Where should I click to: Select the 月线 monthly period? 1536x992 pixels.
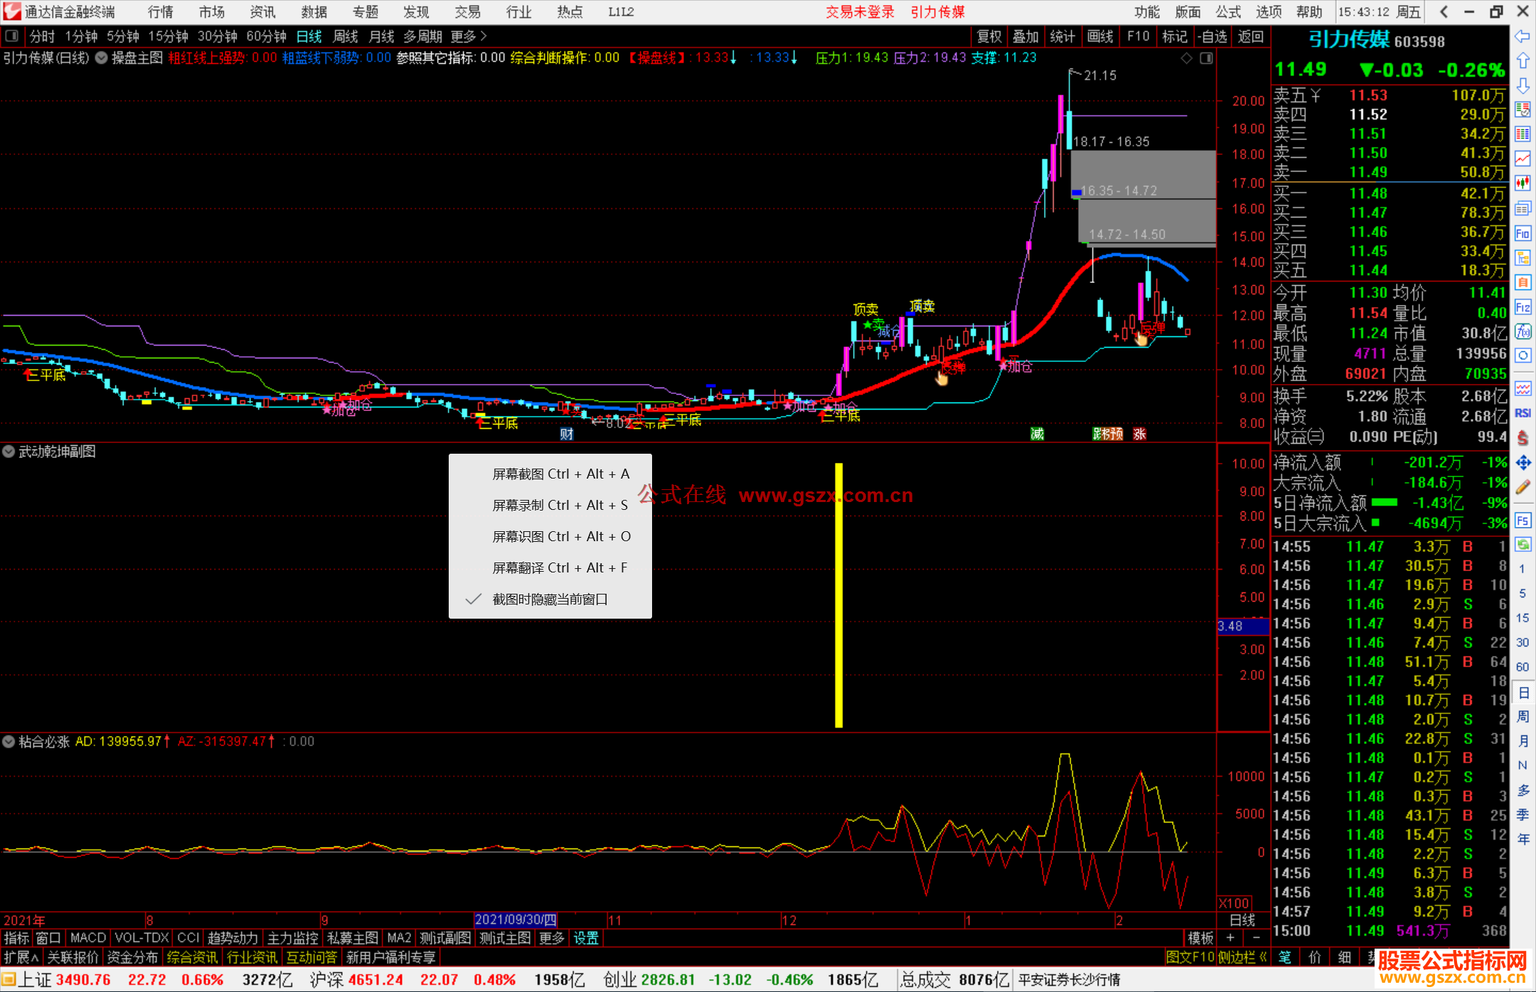(381, 36)
